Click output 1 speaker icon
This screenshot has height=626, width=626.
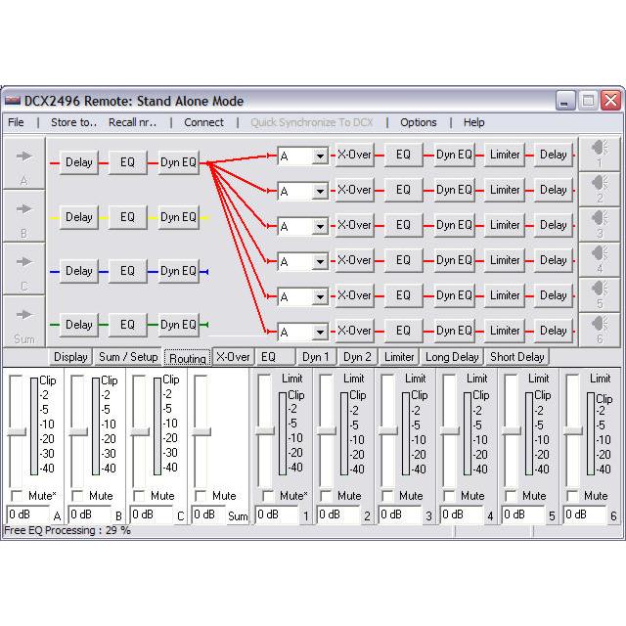point(599,148)
